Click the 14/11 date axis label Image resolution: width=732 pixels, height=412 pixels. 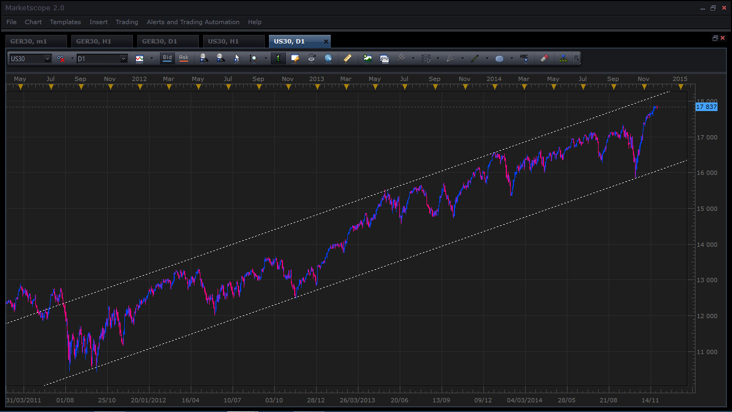[651, 400]
